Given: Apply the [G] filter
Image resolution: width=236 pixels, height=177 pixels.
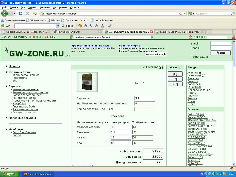Looking at the screenshot, I should click(x=175, y=74).
